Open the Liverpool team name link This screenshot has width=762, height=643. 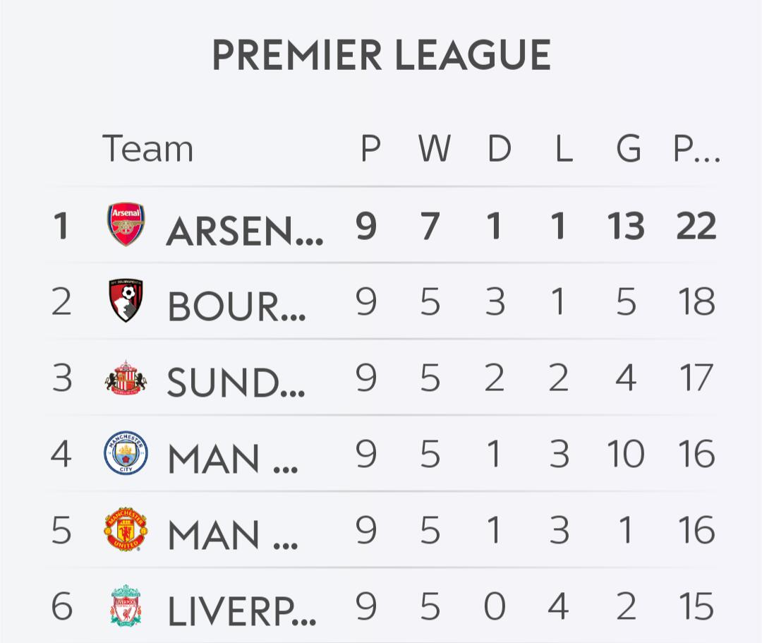[241, 611]
